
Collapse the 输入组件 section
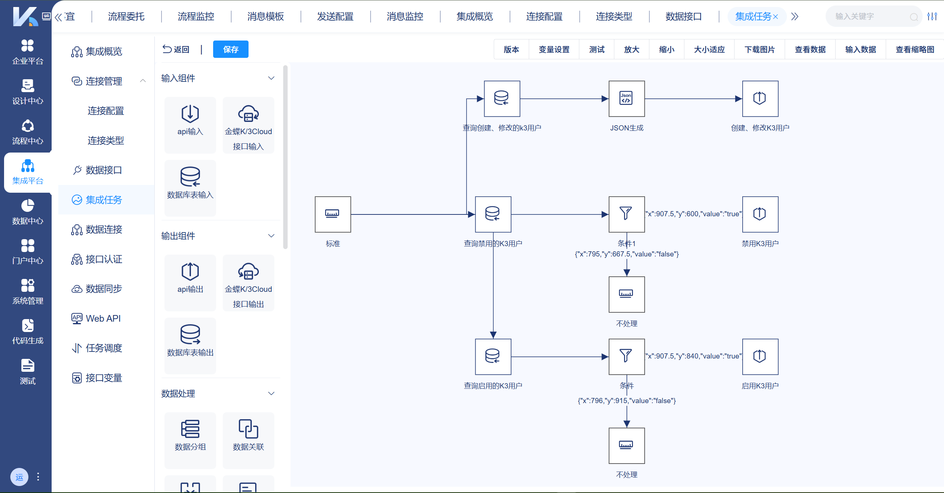click(271, 78)
